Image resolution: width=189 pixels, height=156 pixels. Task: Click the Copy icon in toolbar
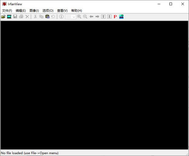pyautogui.click(x=41, y=17)
